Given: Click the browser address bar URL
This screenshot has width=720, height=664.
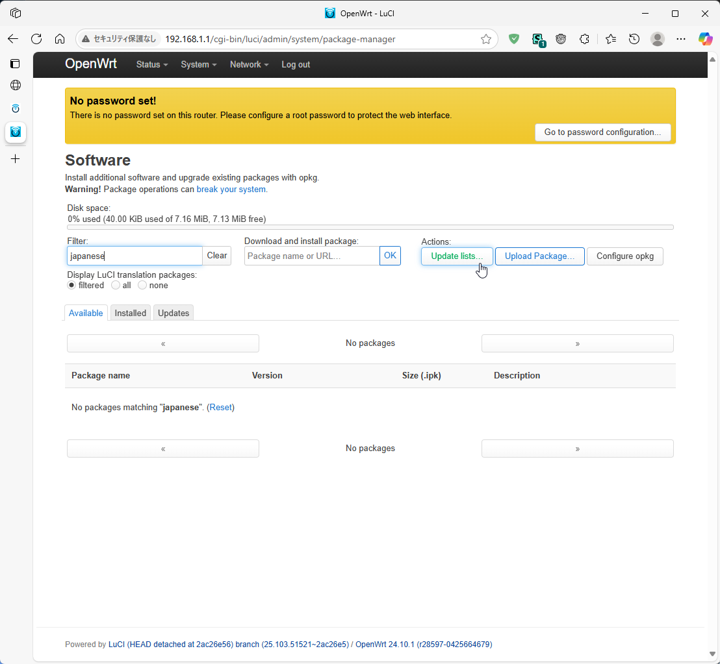Looking at the screenshot, I should click(x=280, y=39).
